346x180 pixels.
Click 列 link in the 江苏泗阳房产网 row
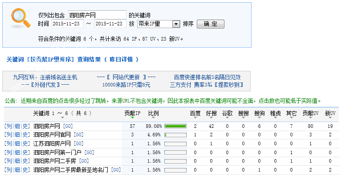8,143
